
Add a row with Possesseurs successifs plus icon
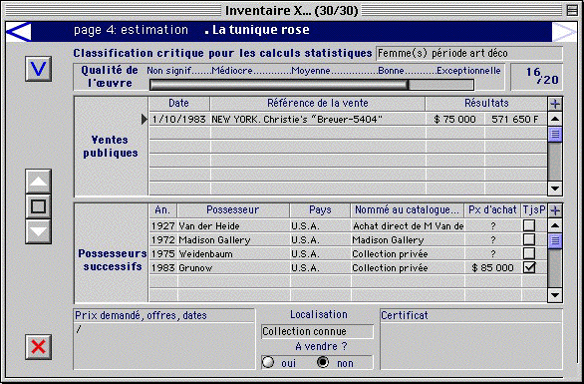(555, 210)
